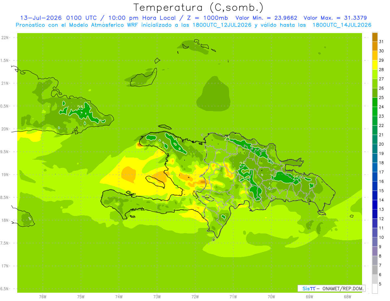Image resolution: width=390 pixels, height=301 pixels.
Task: Click the '68W' longitude label
Action: [x=347, y=297]
